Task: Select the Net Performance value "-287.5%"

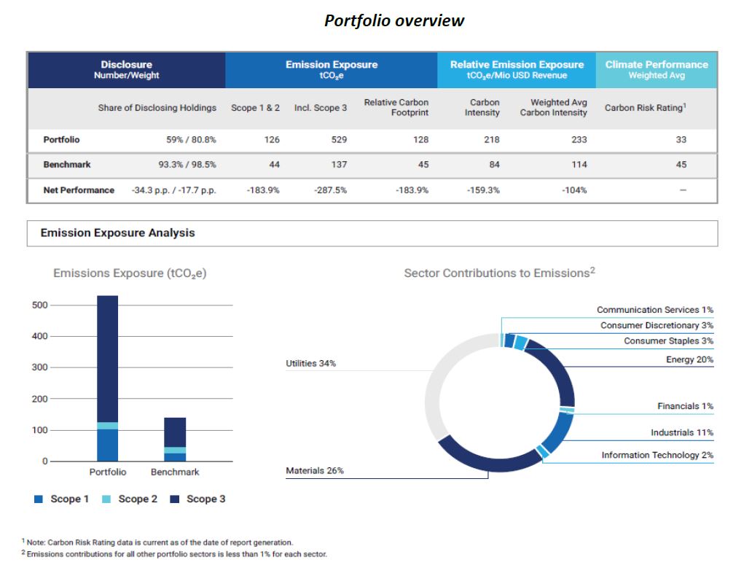Action: [x=330, y=190]
